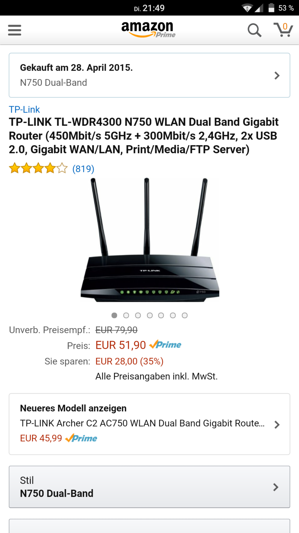The height and width of the screenshot is (533, 299).
Task: Tap the Prime badge beside EUR 51,90
Action: (165, 345)
